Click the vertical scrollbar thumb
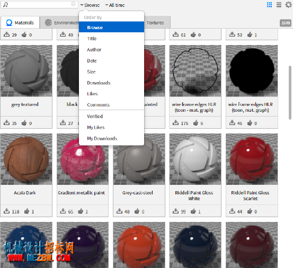The image size is (293, 268). 290,93
